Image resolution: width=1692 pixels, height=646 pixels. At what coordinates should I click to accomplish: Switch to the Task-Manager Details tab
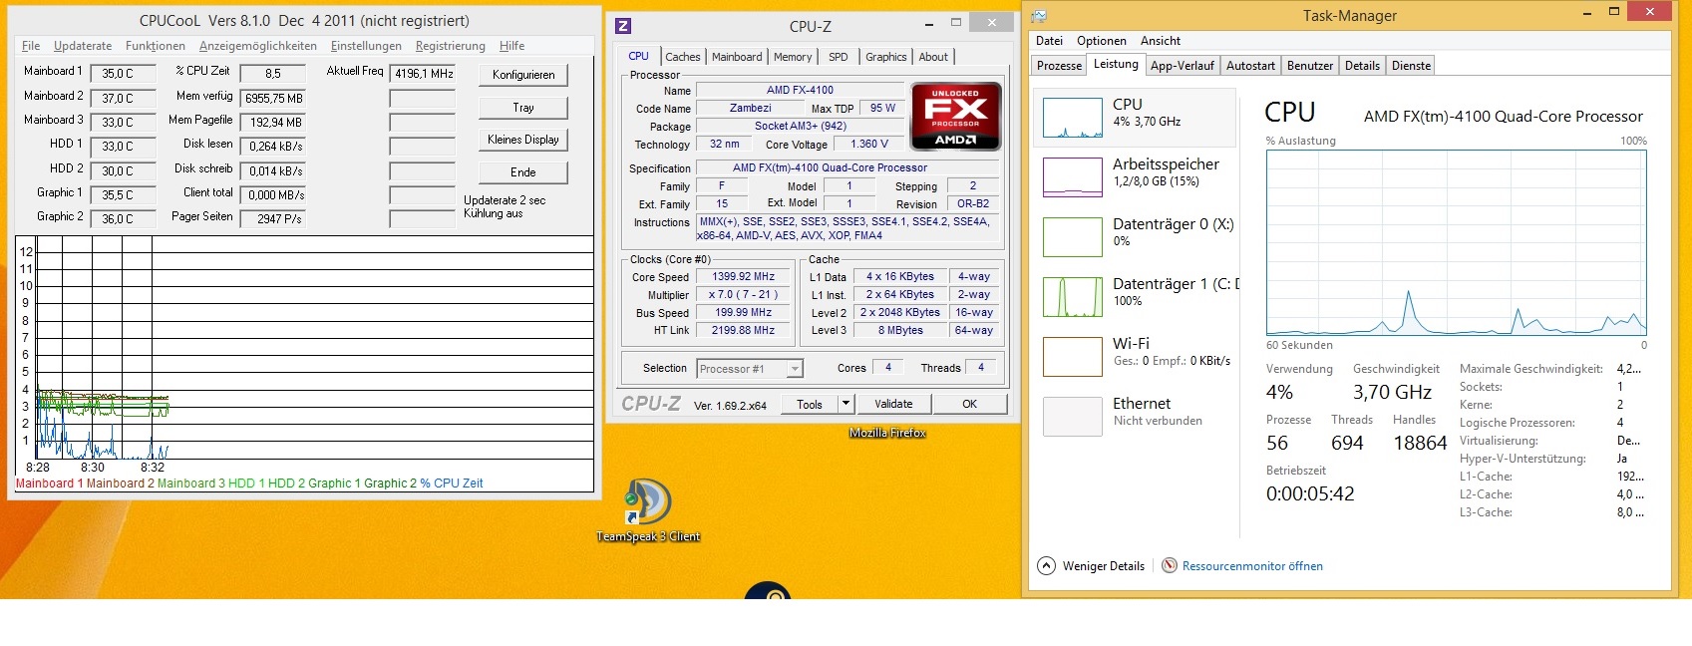1362,66
